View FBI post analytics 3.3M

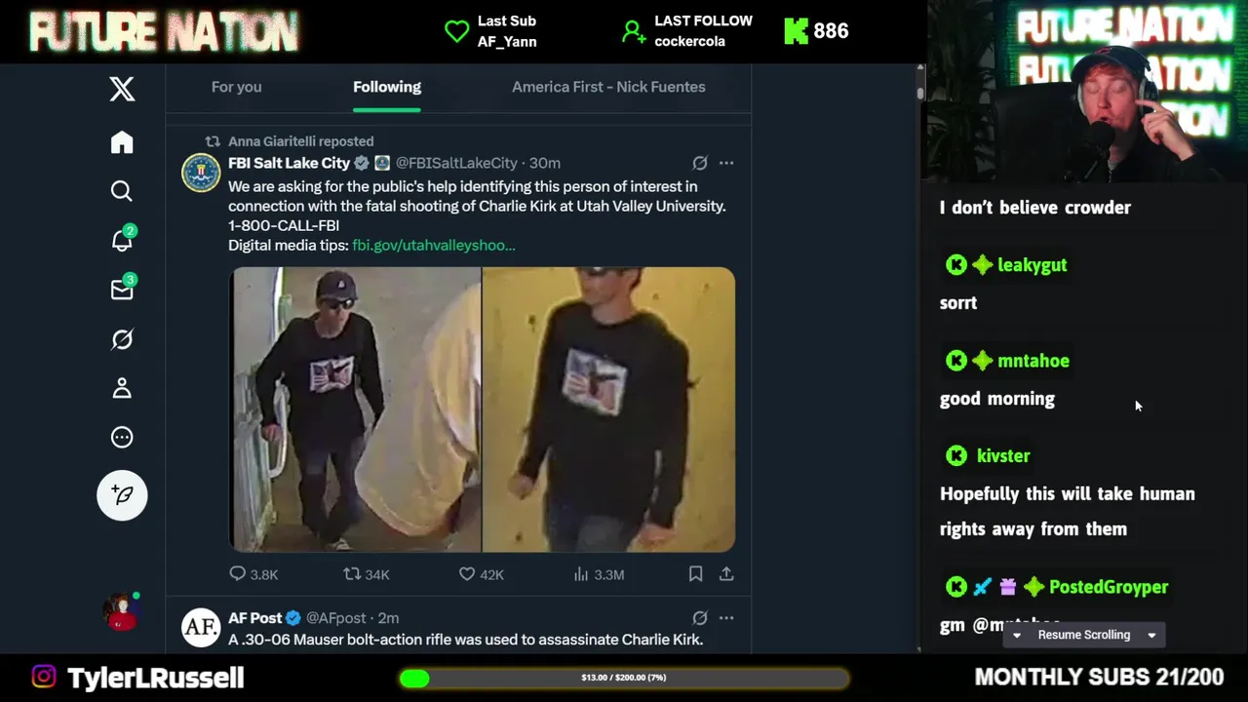tap(598, 574)
